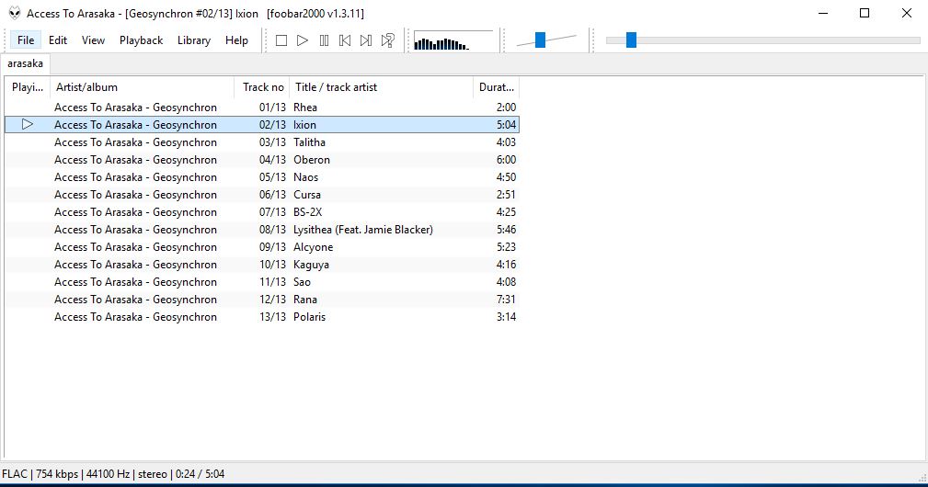The height and width of the screenshot is (487, 928).
Task: Select the track Rana
Action: pos(261,299)
